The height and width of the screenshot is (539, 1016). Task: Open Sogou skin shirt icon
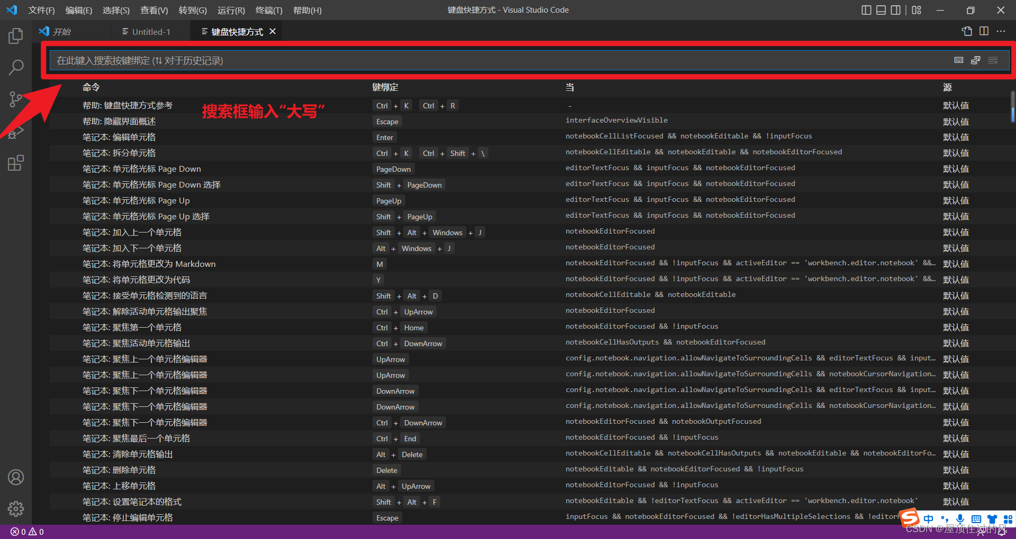(x=992, y=519)
